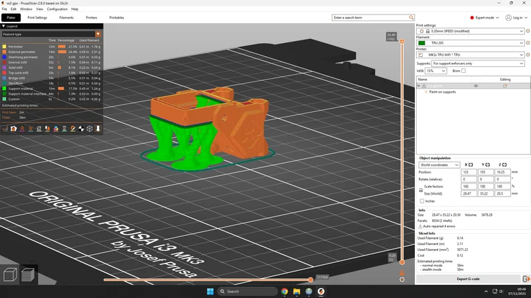Click the object warning triangle icon

pyautogui.click(x=423, y=86)
